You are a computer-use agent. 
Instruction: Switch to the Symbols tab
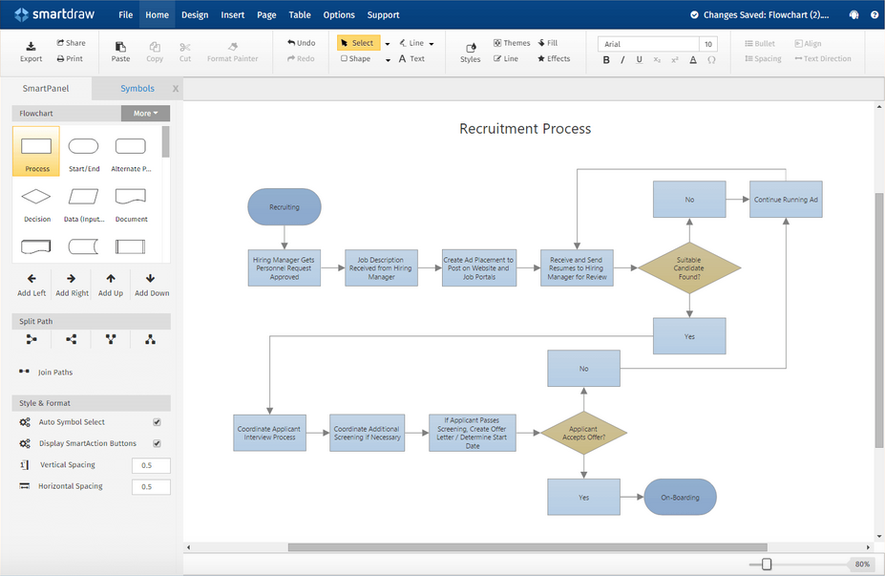(137, 89)
